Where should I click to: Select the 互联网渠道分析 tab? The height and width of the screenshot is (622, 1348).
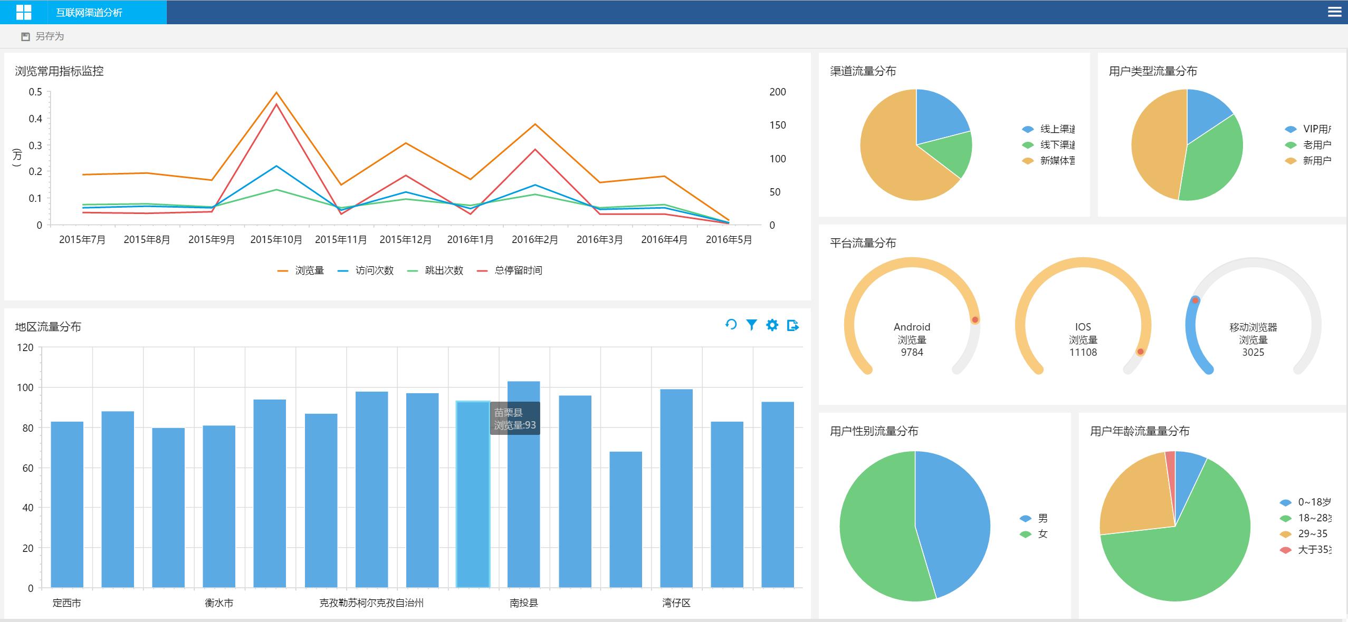89,13
